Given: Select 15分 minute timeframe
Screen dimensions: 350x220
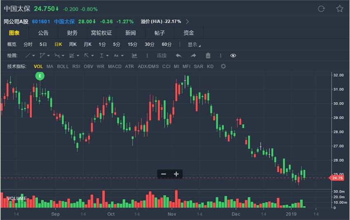Looking at the screenshot, I should point(132,44).
